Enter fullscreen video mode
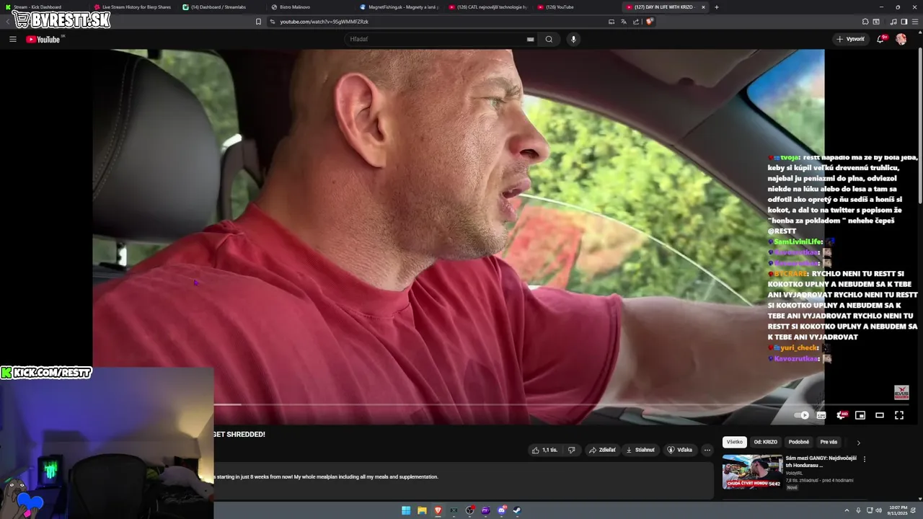This screenshot has width=923, height=519. click(899, 415)
